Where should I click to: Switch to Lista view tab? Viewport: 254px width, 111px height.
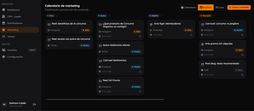220,7
